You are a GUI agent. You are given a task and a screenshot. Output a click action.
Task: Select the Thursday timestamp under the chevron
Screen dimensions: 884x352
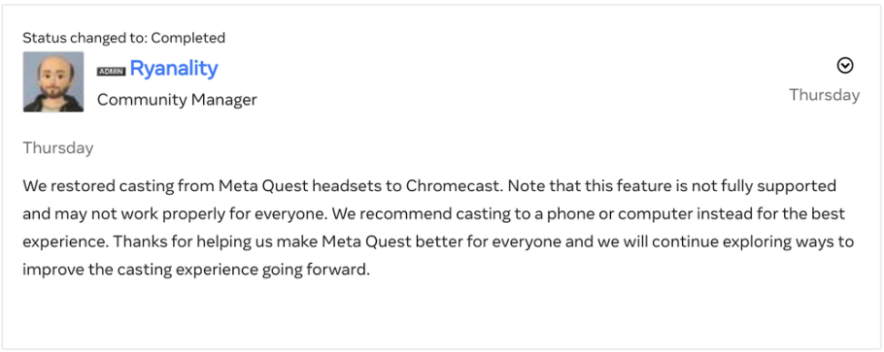click(824, 95)
